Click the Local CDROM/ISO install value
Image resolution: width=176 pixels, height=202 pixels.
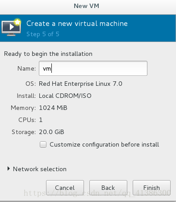point(65,96)
